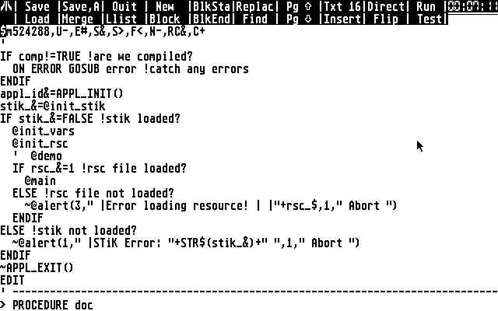498x311 pixels.
Task: Mark block start with BlkSta
Action: [x=211, y=6]
